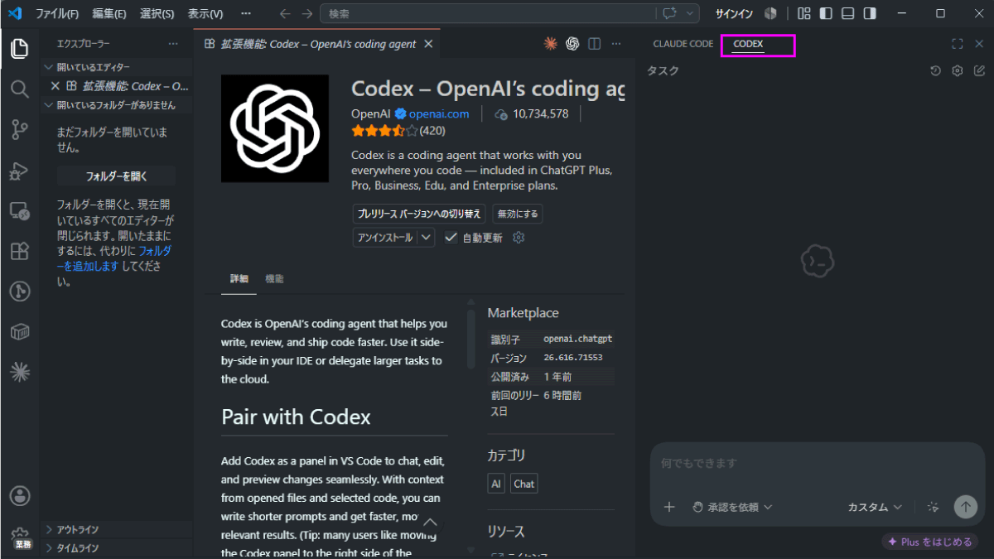Open the box-shaped containers icon in activity bar
This screenshot has height=559, width=994.
[20, 332]
